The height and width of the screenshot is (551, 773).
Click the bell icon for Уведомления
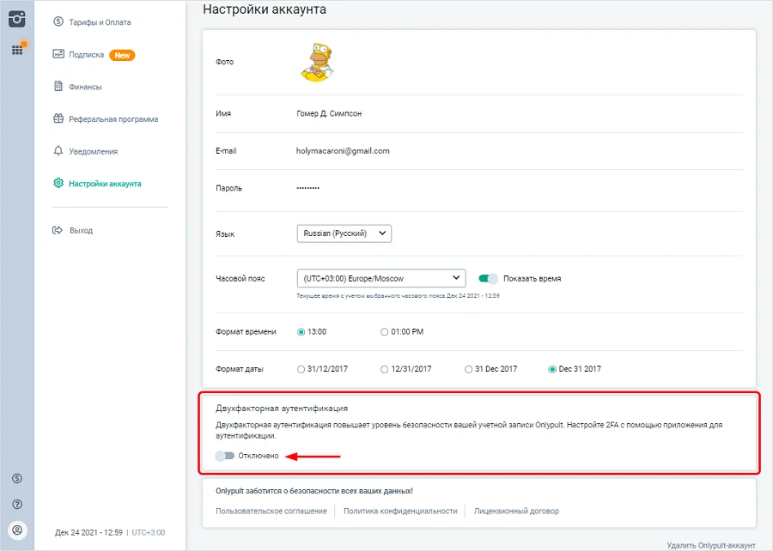click(58, 151)
